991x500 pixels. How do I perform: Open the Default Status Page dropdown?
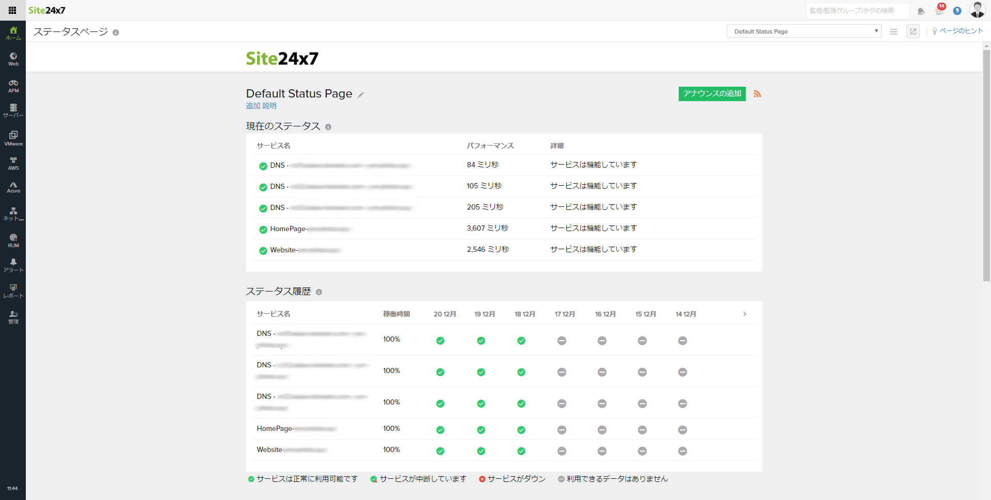tap(804, 31)
